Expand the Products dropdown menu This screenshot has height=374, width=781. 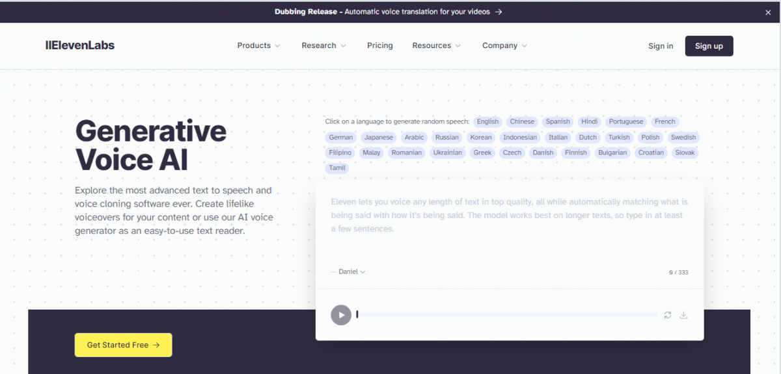tap(258, 45)
